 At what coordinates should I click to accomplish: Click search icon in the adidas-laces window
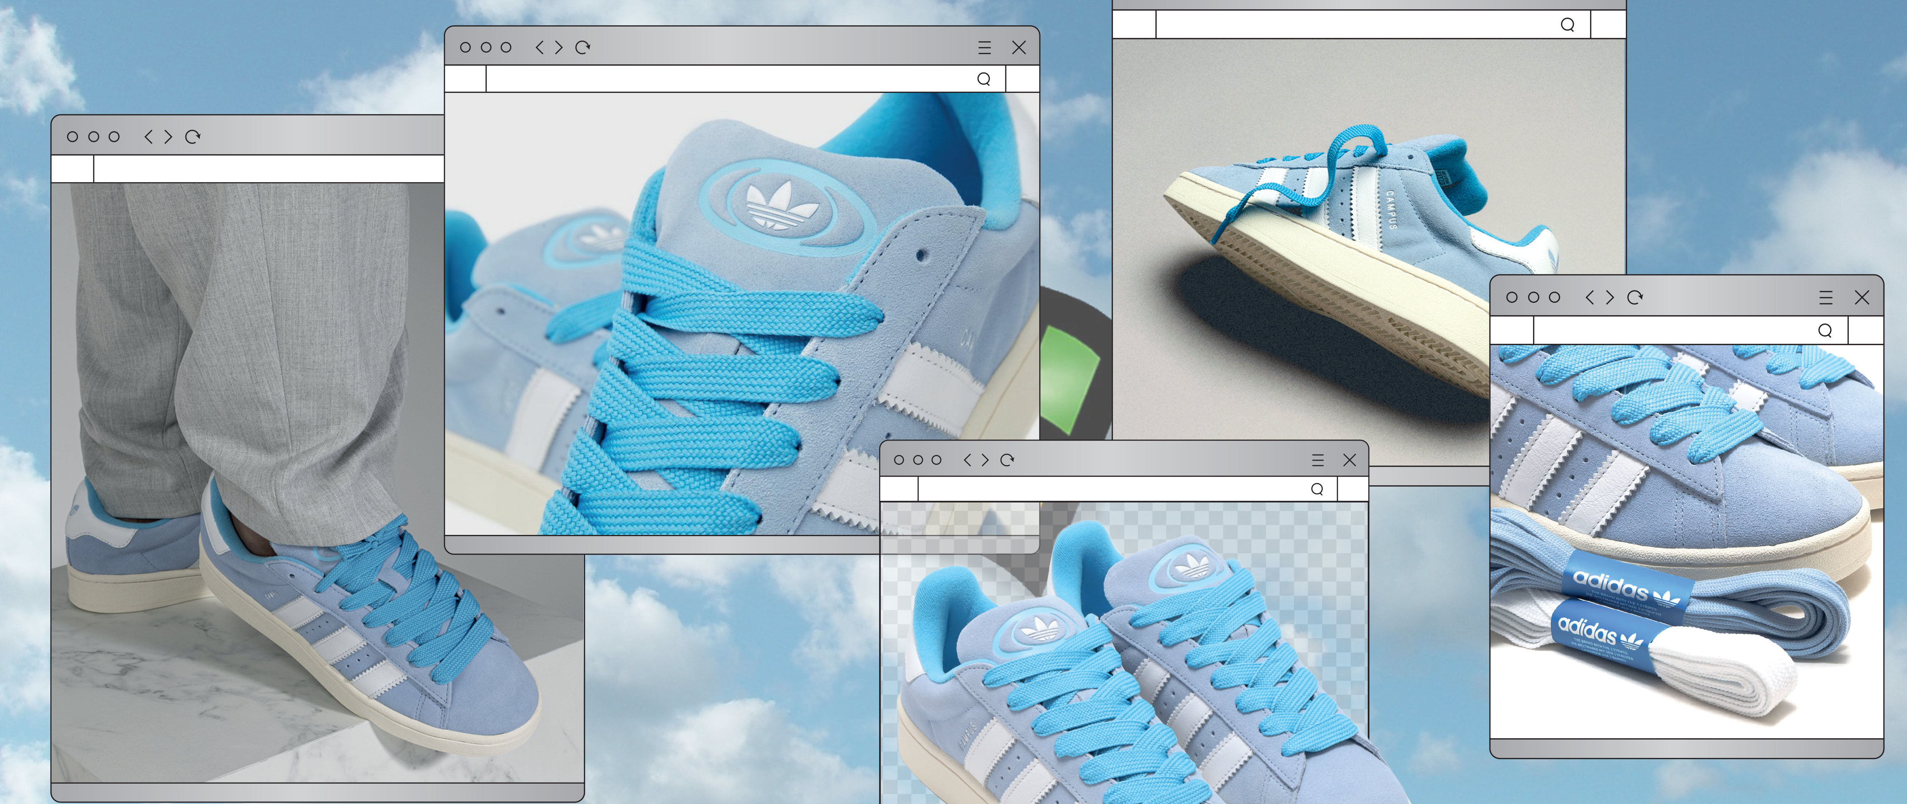1825,331
